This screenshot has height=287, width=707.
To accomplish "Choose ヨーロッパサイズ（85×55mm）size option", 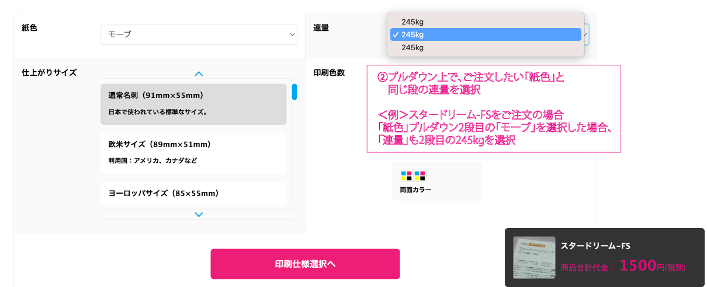I will 193,193.
